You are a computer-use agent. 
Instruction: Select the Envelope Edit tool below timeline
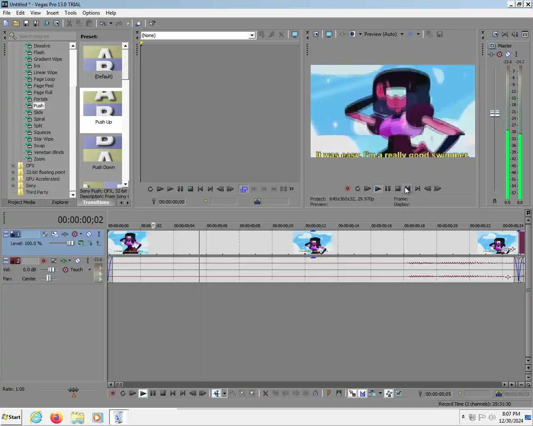point(232,393)
